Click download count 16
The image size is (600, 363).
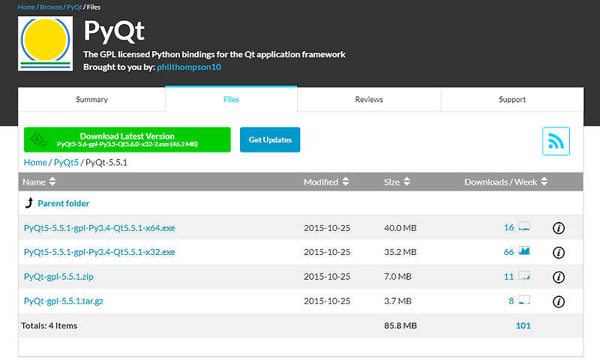click(x=508, y=227)
